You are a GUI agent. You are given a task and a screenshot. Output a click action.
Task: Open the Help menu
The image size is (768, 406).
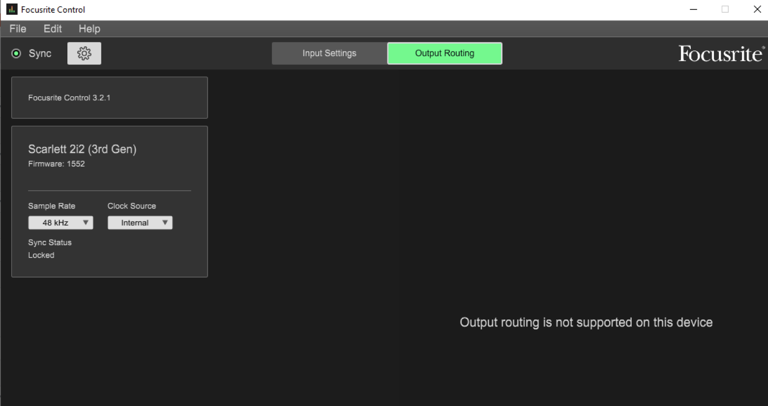point(89,29)
